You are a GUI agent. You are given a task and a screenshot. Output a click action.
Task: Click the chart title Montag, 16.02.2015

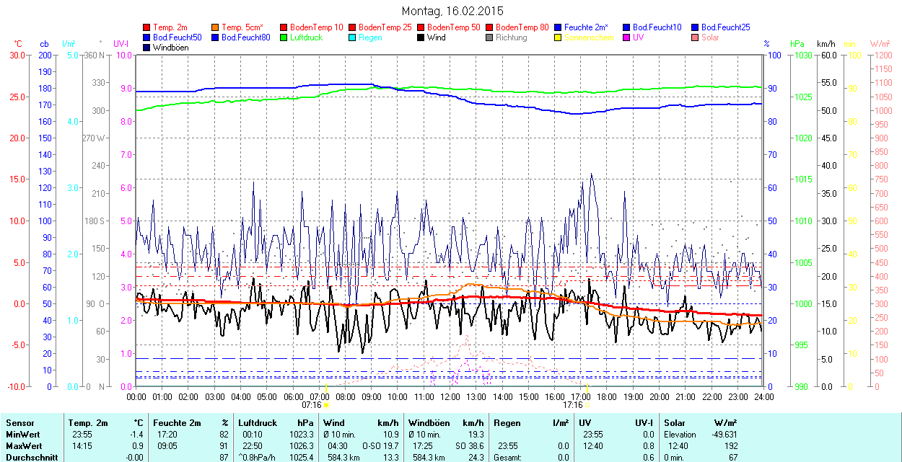[452, 11]
